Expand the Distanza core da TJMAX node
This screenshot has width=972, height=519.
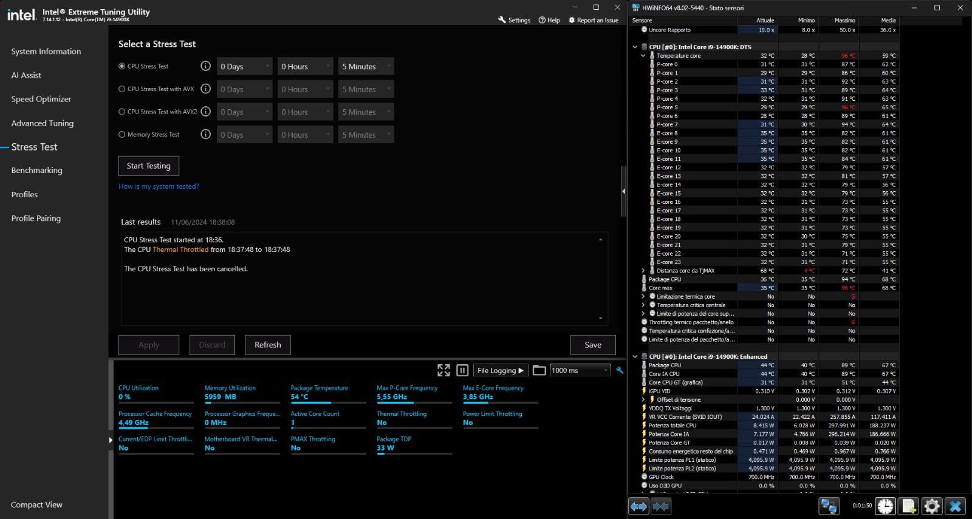coord(643,271)
